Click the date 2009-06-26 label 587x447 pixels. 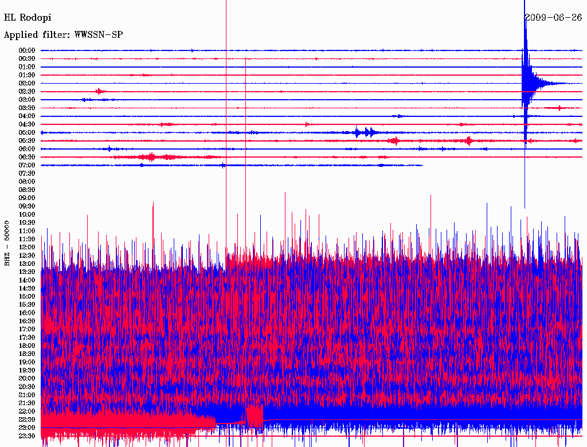pos(553,17)
